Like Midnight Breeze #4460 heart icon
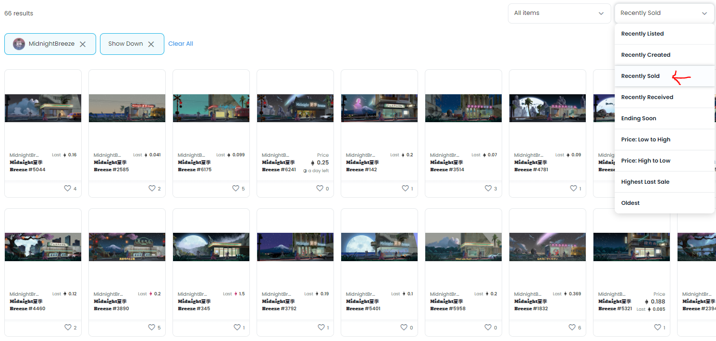The height and width of the screenshot is (341, 716). coord(67,328)
